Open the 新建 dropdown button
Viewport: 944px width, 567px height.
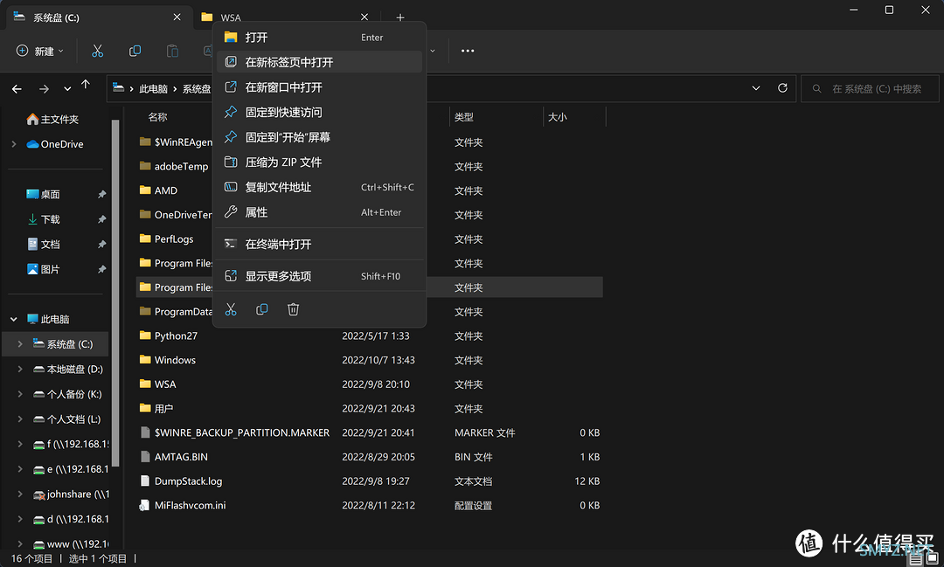point(39,52)
